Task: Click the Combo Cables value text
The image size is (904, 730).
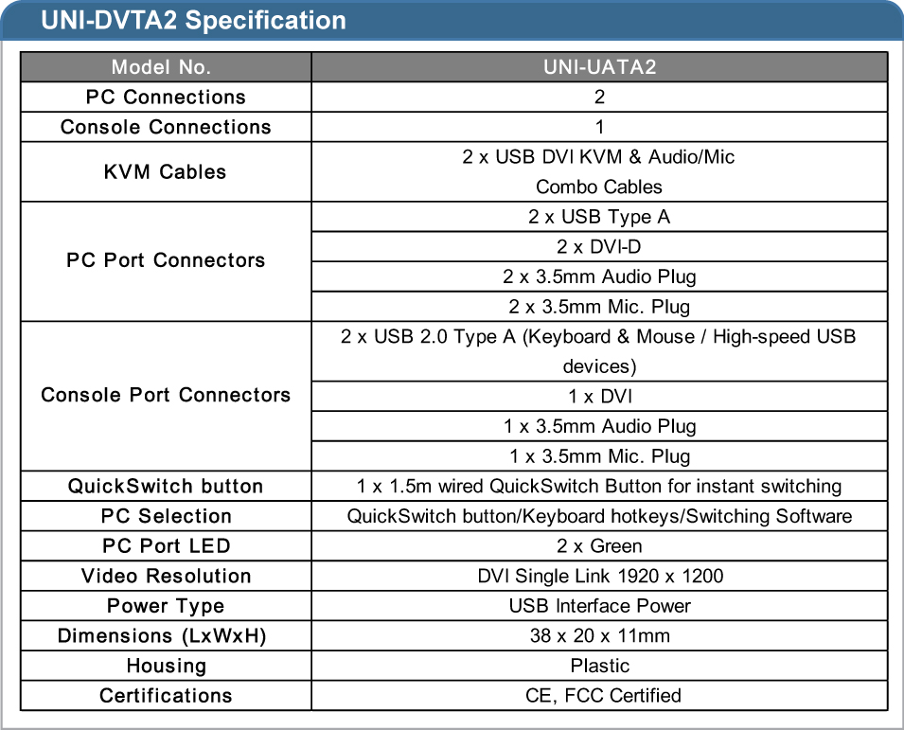Action: (599, 187)
